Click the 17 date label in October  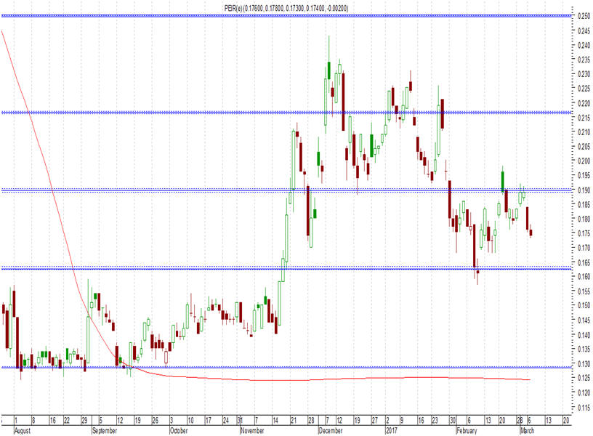coord(209,420)
